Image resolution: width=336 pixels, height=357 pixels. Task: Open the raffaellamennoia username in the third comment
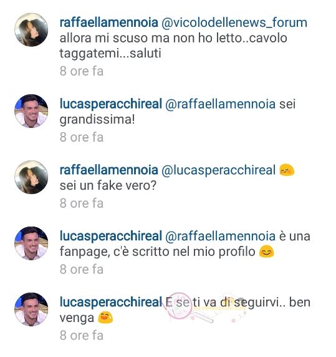coord(108,170)
